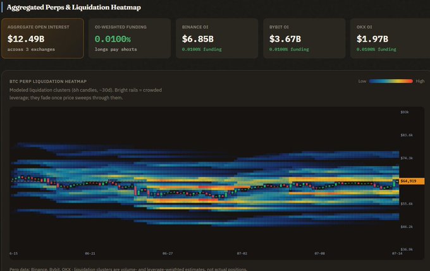Click the $83.6k price axis label
The image size is (430, 271).
pyautogui.click(x=407, y=135)
